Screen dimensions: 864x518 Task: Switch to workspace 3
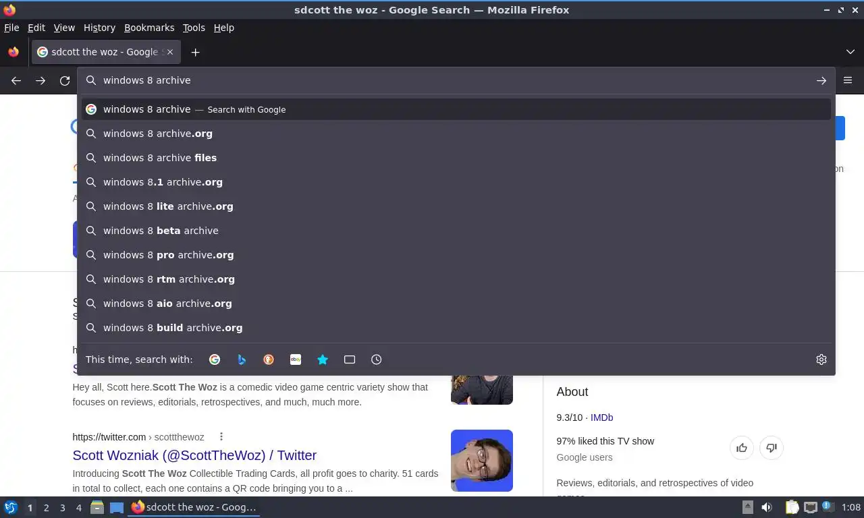[62, 507]
